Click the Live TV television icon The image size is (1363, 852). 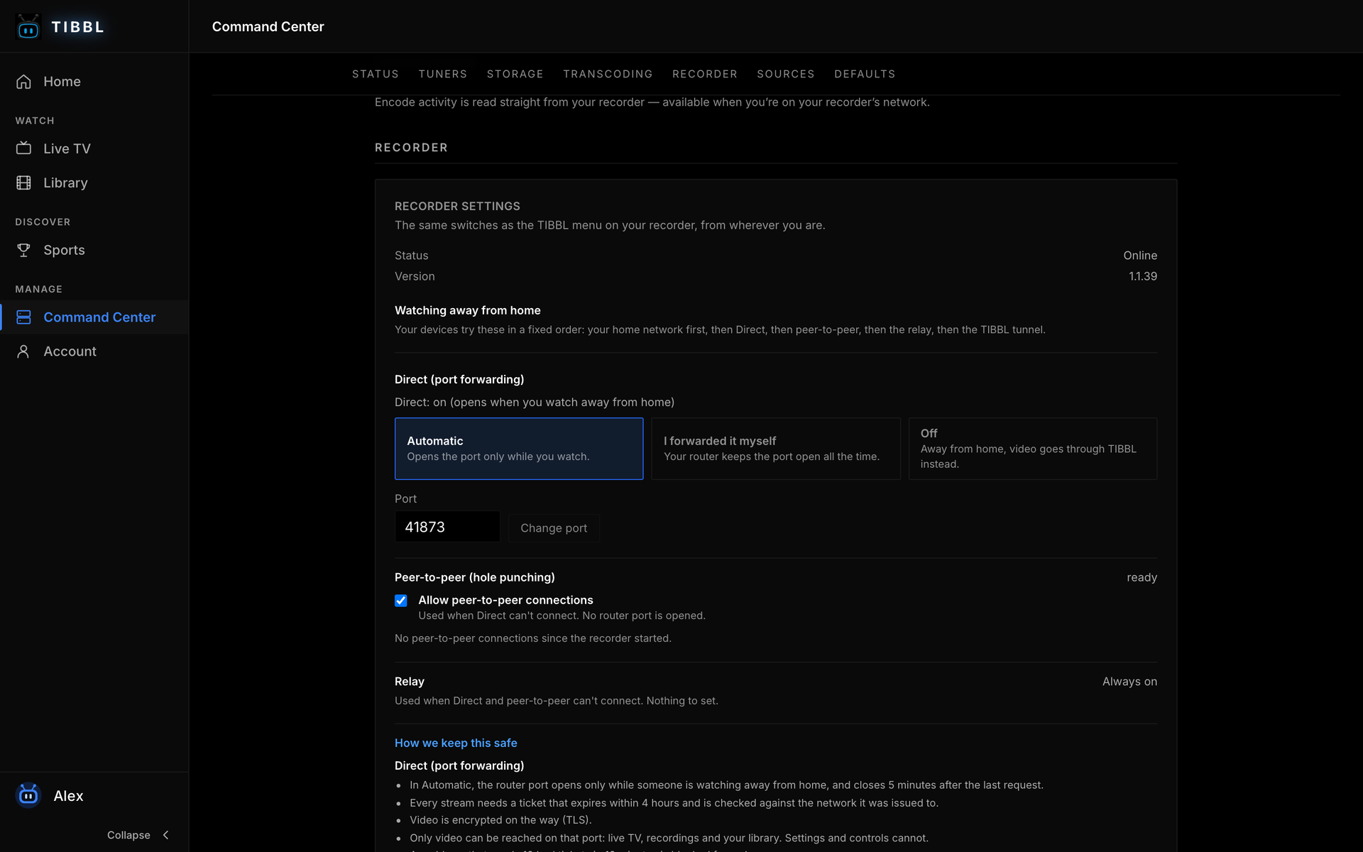(x=23, y=148)
